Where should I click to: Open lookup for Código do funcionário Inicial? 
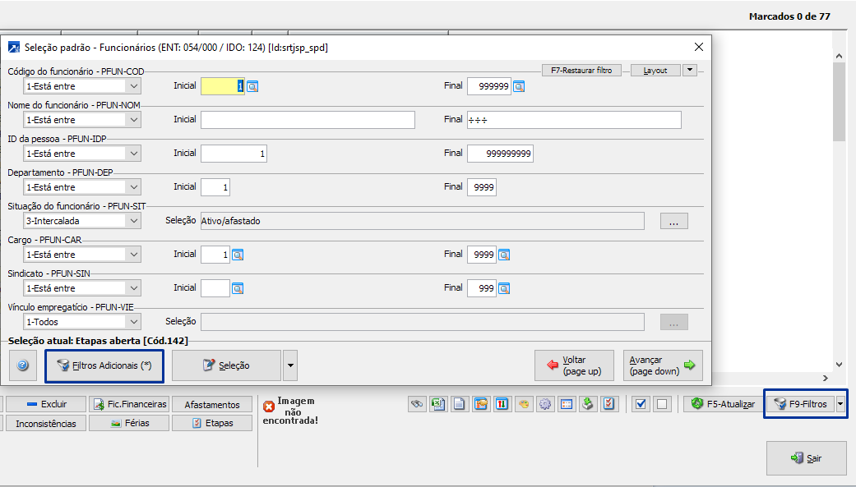[x=253, y=86]
